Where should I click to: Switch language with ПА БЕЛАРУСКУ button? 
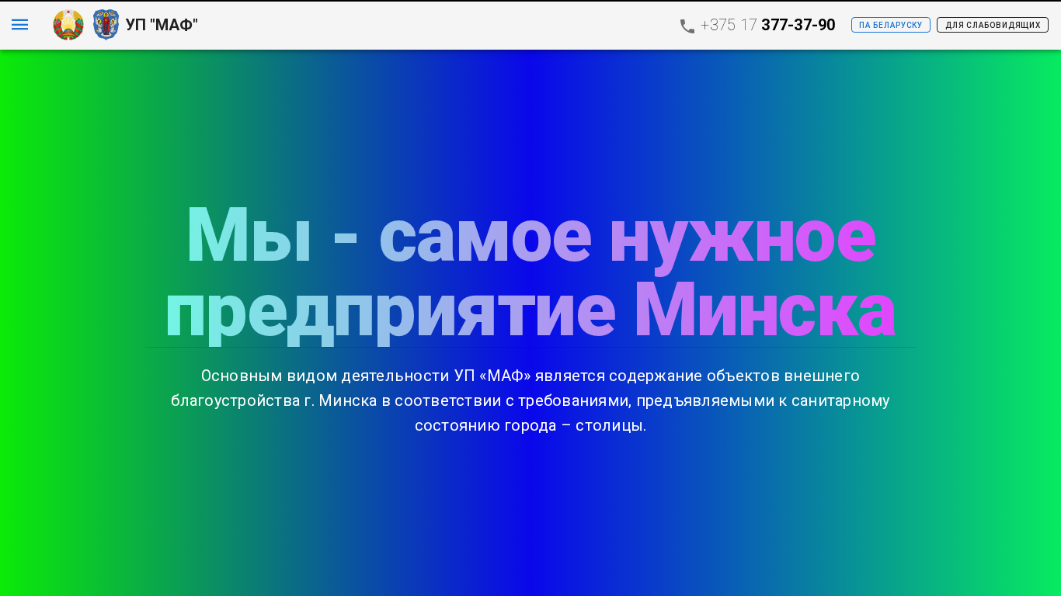[890, 25]
